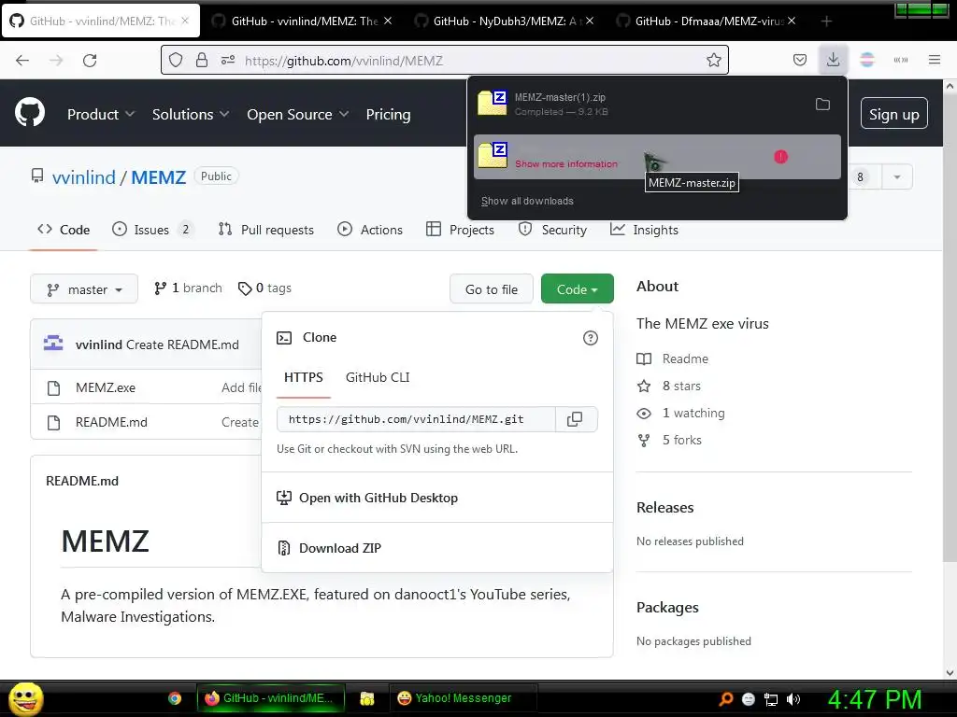Click the clone URL text field
The height and width of the screenshot is (717, 957).
tap(416, 419)
